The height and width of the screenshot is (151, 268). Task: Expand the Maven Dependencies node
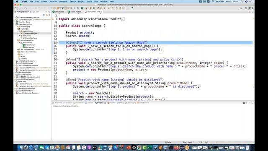tap(17, 52)
